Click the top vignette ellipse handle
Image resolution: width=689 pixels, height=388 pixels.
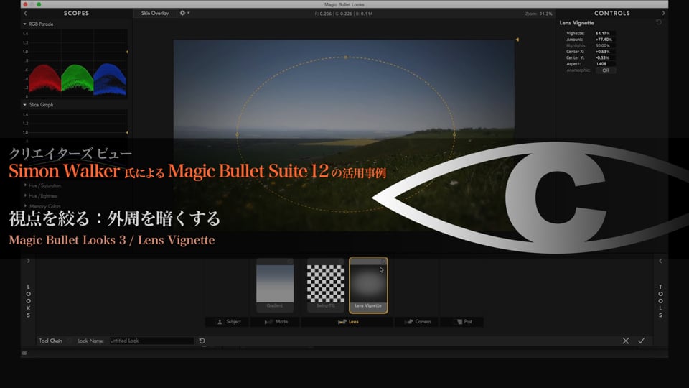(x=346, y=57)
